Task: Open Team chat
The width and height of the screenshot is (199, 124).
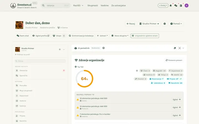Action: coord(23,36)
